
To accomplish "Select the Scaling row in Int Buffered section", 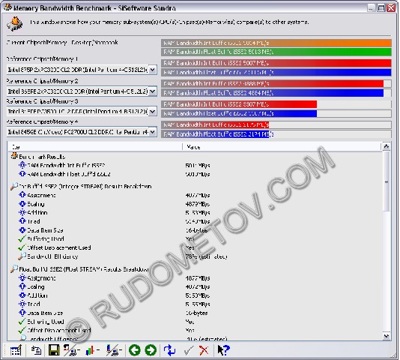I will click(36, 204).
